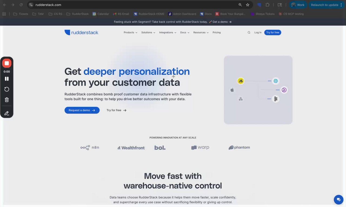Click the phantom logo

pos(239,148)
